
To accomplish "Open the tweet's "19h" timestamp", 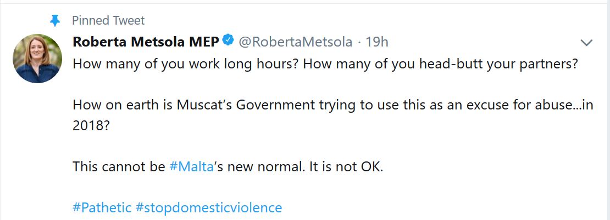I will (x=377, y=42).
